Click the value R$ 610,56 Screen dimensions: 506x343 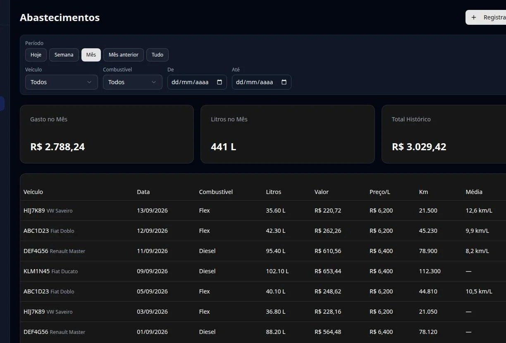(328, 251)
